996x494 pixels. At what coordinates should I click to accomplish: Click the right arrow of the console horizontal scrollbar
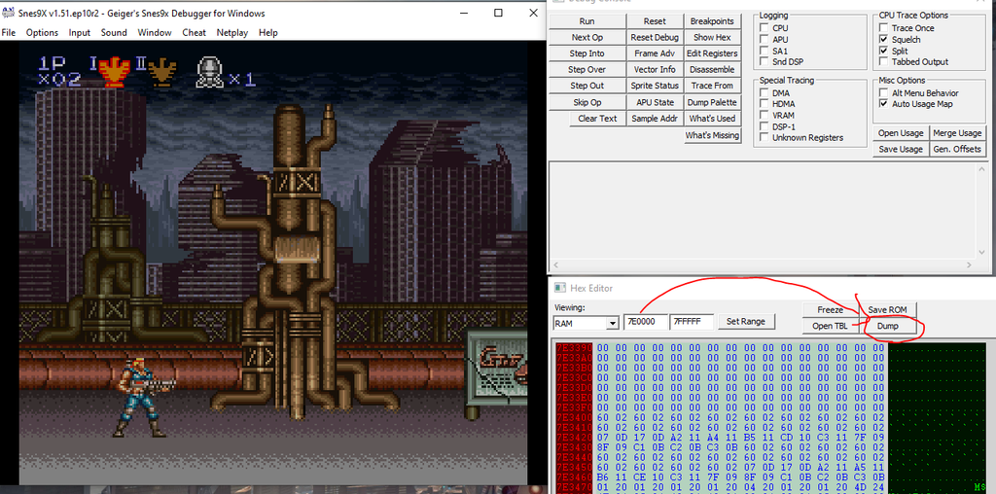pos(970,265)
